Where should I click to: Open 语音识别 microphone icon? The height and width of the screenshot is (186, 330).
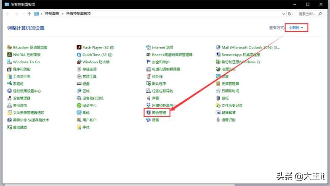[218, 120]
